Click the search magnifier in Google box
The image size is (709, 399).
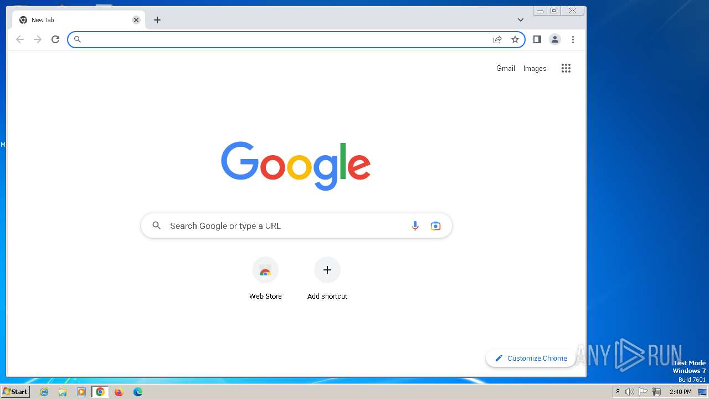[x=157, y=226]
